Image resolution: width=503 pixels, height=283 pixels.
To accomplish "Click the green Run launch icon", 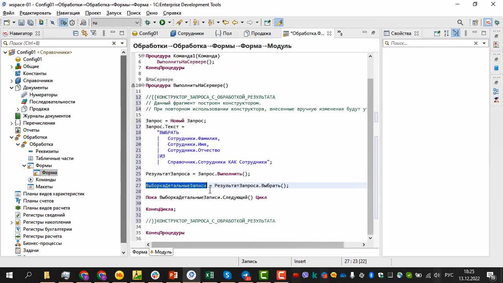I will point(162,23).
